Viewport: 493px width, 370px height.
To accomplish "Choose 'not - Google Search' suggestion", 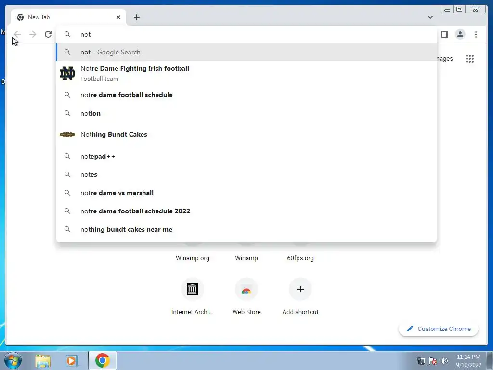I will 246,52.
